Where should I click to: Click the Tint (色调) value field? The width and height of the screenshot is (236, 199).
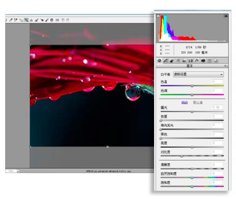pos(217,90)
